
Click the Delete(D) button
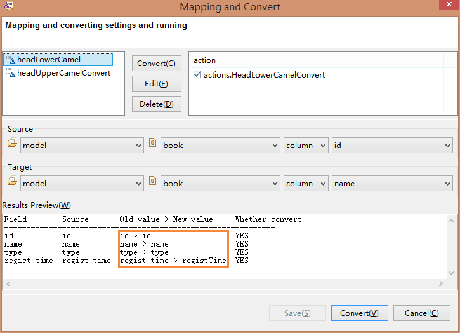point(156,104)
